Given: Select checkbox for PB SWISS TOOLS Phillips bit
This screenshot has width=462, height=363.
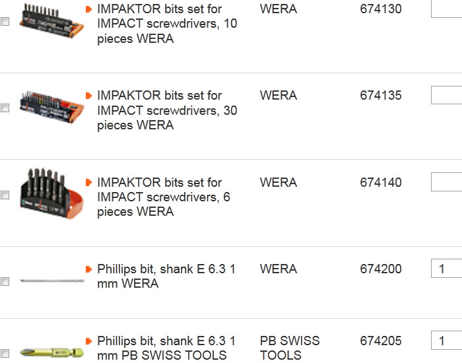Looking at the screenshot, I should (x=5, y=353).
